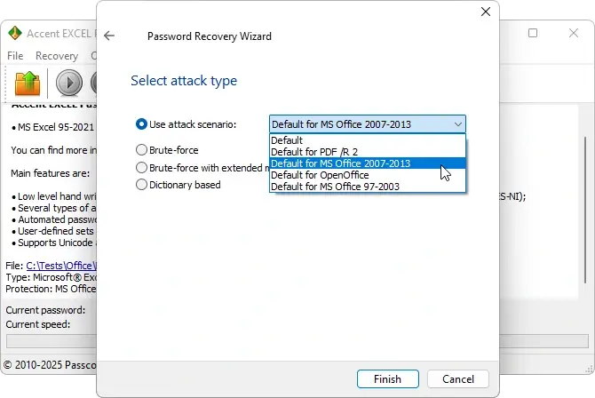The width and height of the screenshot is (595, 398).
Task: Maximize the Accent EXCEL main window
Action: 533,33
